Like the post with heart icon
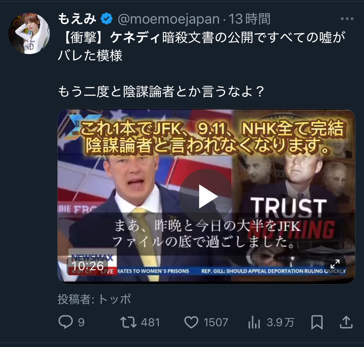This screenshot has width=364, height=347. 191,322
